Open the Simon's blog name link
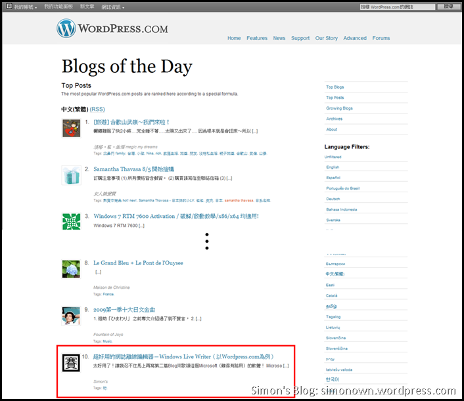This screenshot has width=464, height=401. pyautogui.click(x=101, y=381)
